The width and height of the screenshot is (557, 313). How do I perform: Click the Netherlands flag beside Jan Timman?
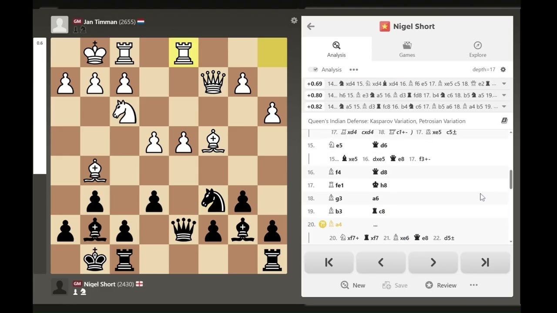pyautogui.click(x=141, y=22)
